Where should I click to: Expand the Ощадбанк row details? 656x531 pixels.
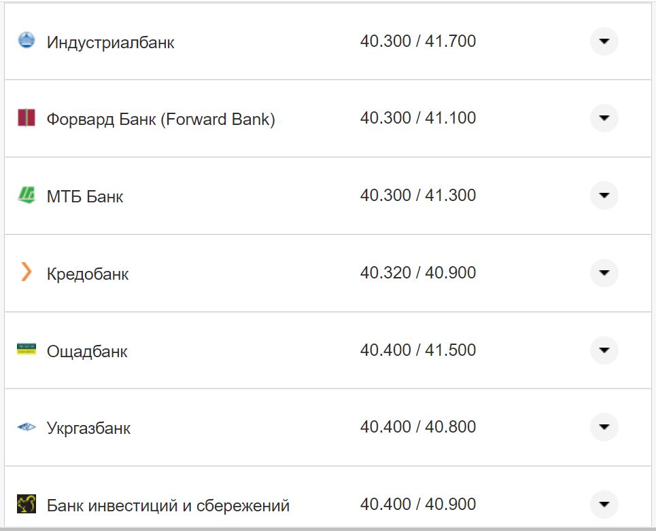pos(604,351)
